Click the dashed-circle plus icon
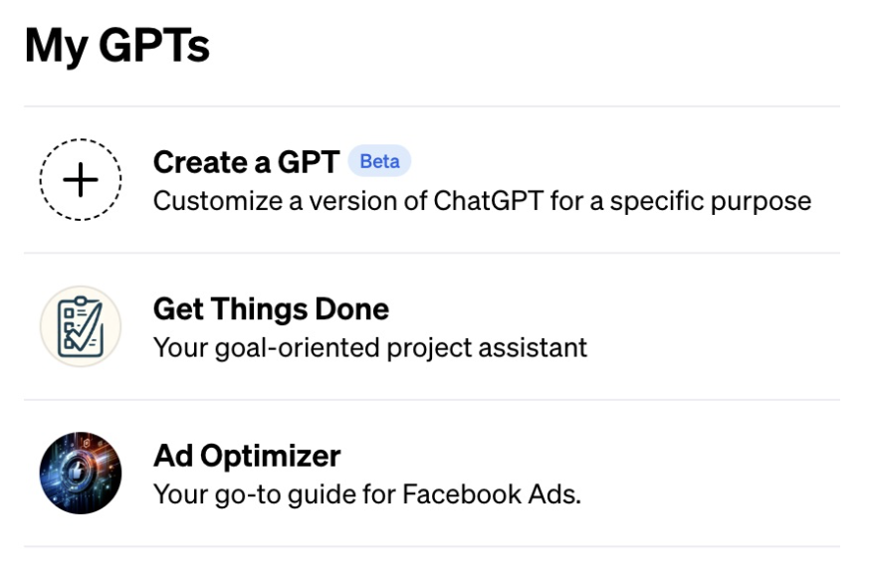This screenshot has height=581, width=876. pos(81,180)
